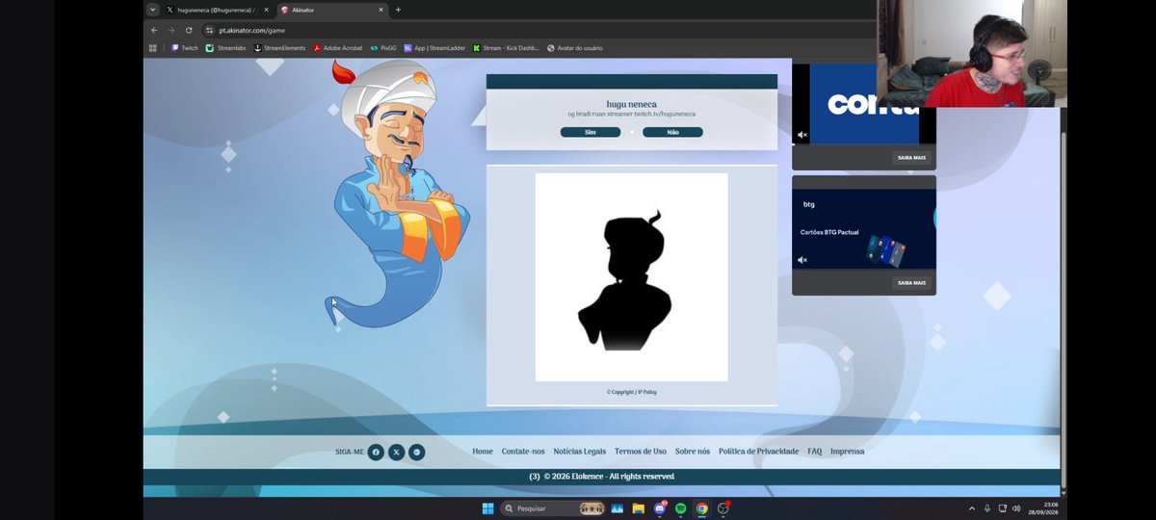Open the Contate-nos footer link

tap(523, 452)
